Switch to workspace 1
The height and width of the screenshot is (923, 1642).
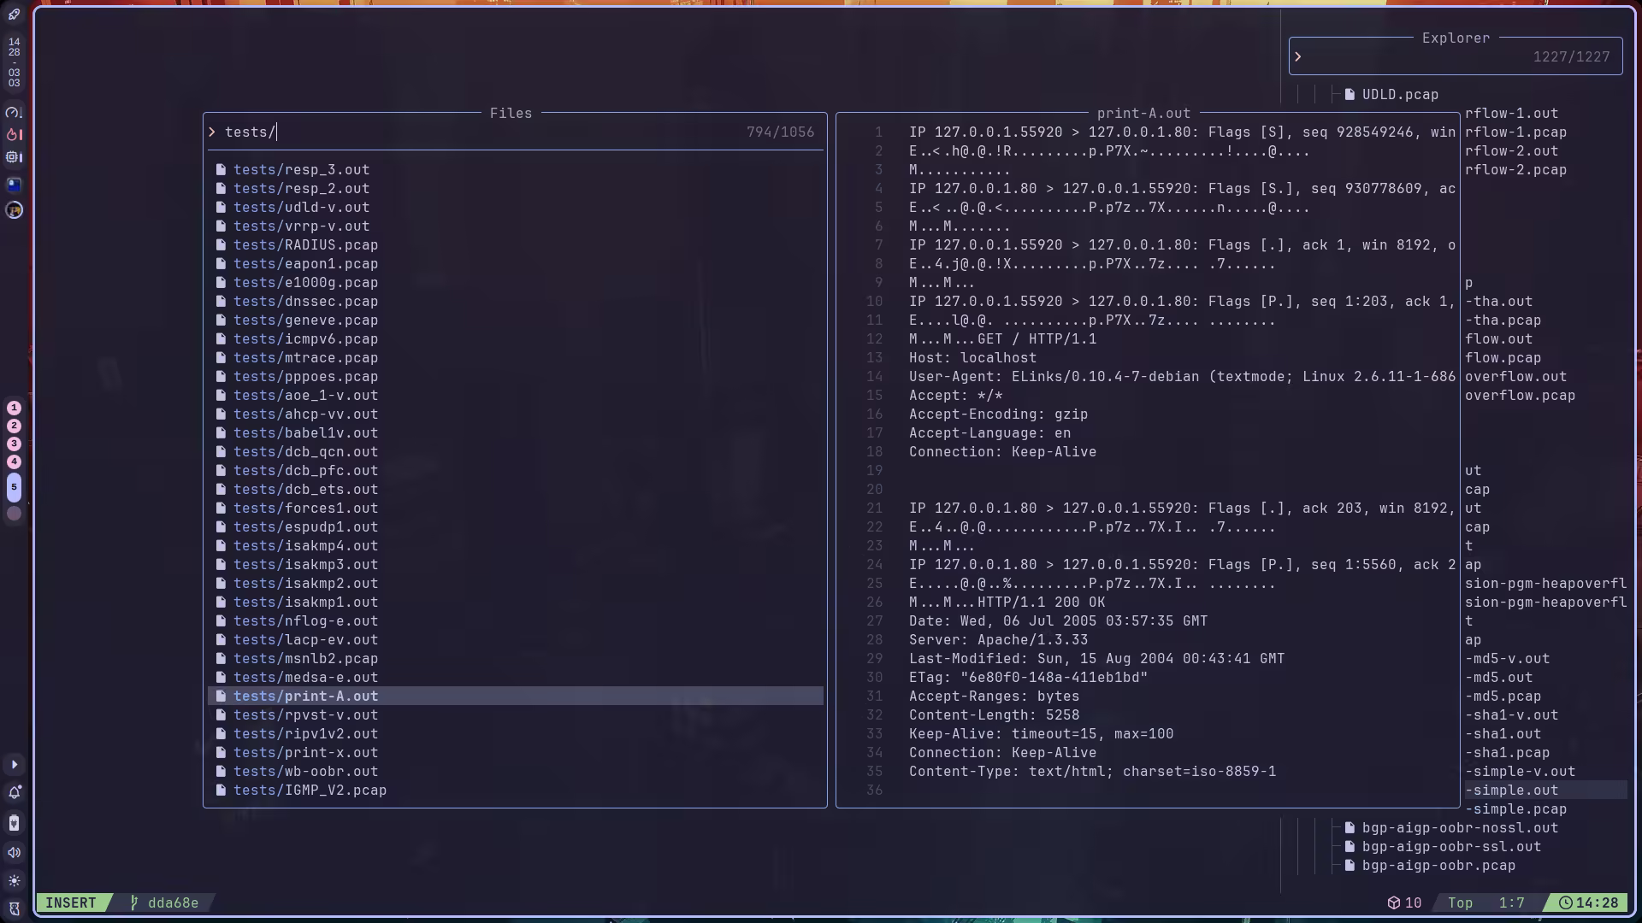pos(14,408)
